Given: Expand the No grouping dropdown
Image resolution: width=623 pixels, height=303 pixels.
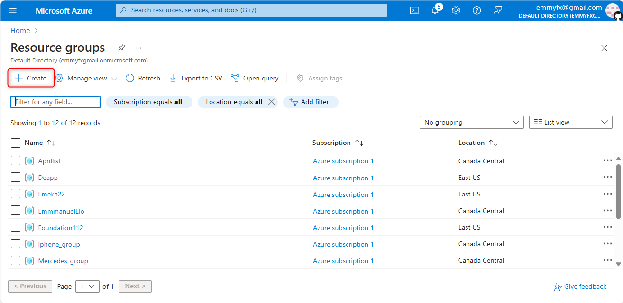Looking at the screenshot, I should (471, 122).
